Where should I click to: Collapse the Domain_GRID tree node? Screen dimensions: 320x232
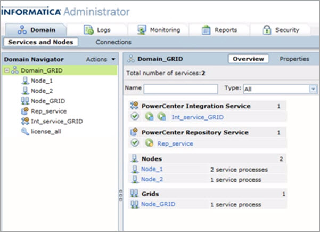coord(7,70)
